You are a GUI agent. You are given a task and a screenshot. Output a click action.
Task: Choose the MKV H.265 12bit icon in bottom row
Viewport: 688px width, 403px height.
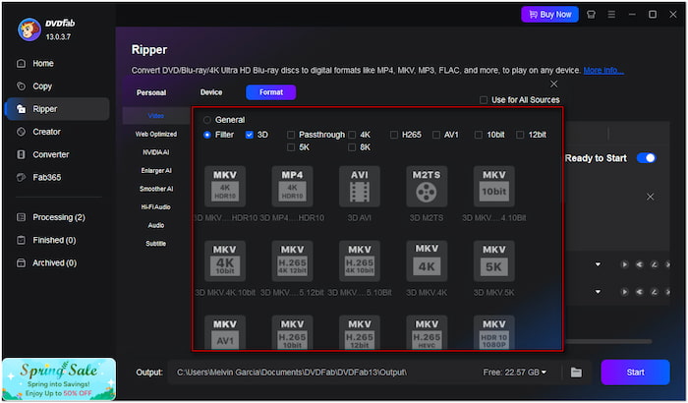click(360, 332)
